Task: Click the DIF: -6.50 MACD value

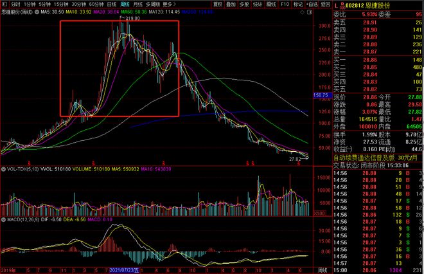Action: [51, 219]
